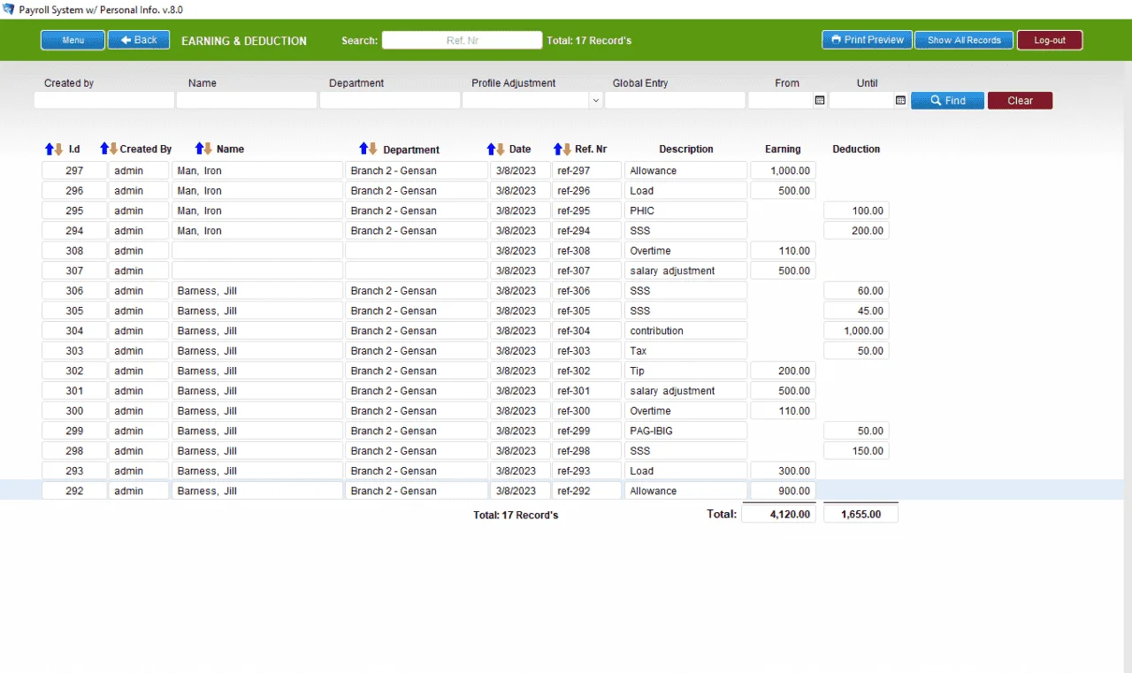Screen dimensions: 1132x673
Task: Go Back to previous screen
Action: coord(139,40)
